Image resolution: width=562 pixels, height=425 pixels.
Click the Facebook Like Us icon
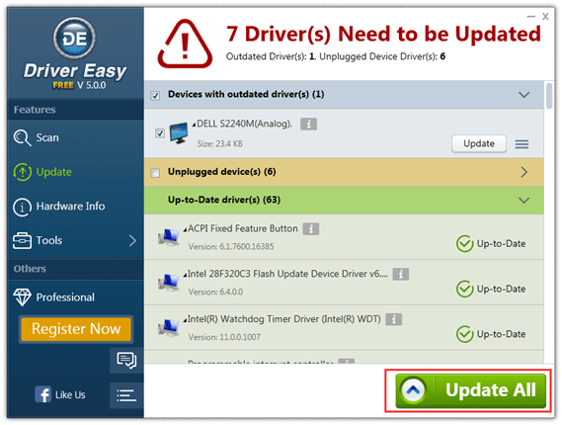[42, 394]
